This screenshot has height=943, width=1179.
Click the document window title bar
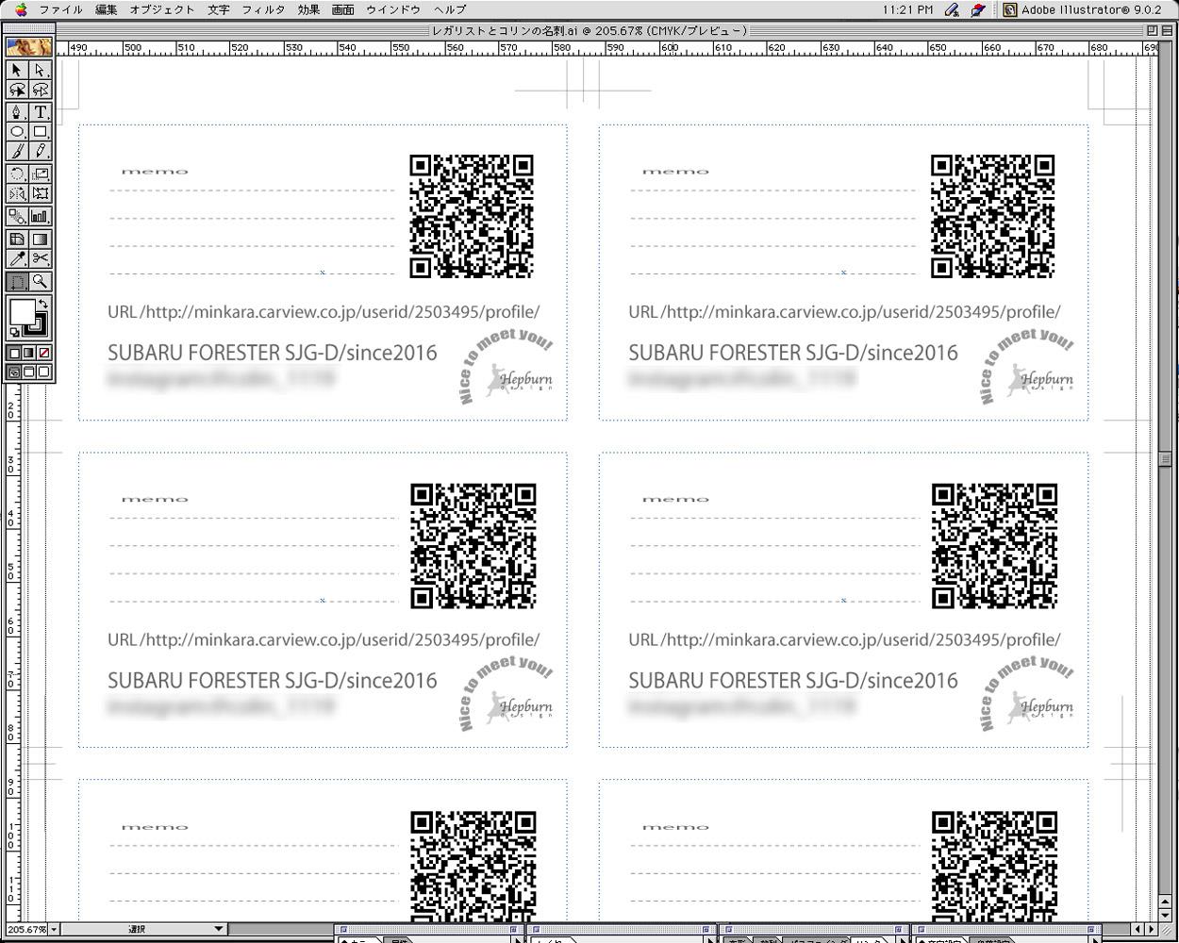(x=589, y=30)
